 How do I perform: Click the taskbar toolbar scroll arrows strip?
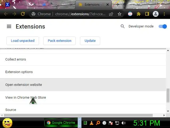(x=80, y=123)
